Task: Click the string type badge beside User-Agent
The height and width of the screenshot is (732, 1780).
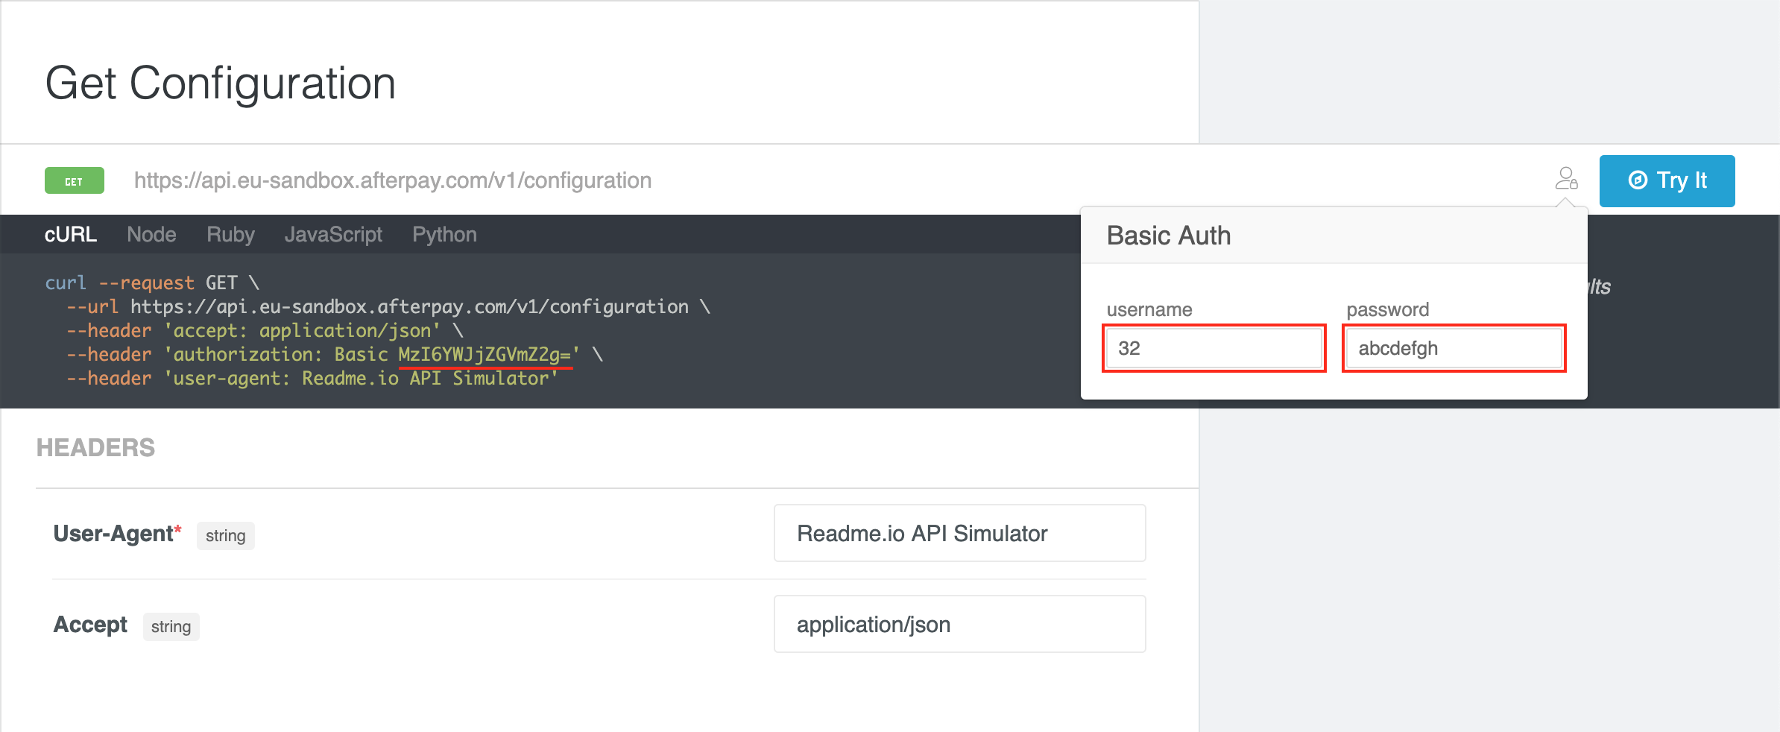Action: (x=225, y=536)
